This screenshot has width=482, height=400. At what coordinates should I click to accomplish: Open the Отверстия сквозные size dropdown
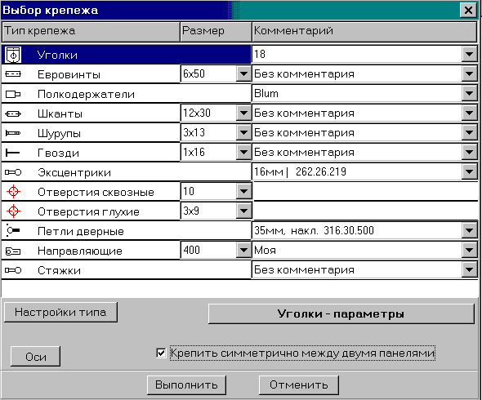(x=243, y=191)
